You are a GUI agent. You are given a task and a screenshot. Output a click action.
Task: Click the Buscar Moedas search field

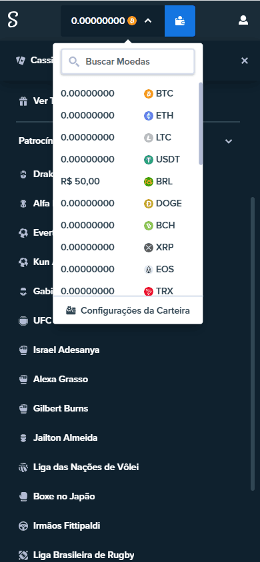[x=128, y=62]
